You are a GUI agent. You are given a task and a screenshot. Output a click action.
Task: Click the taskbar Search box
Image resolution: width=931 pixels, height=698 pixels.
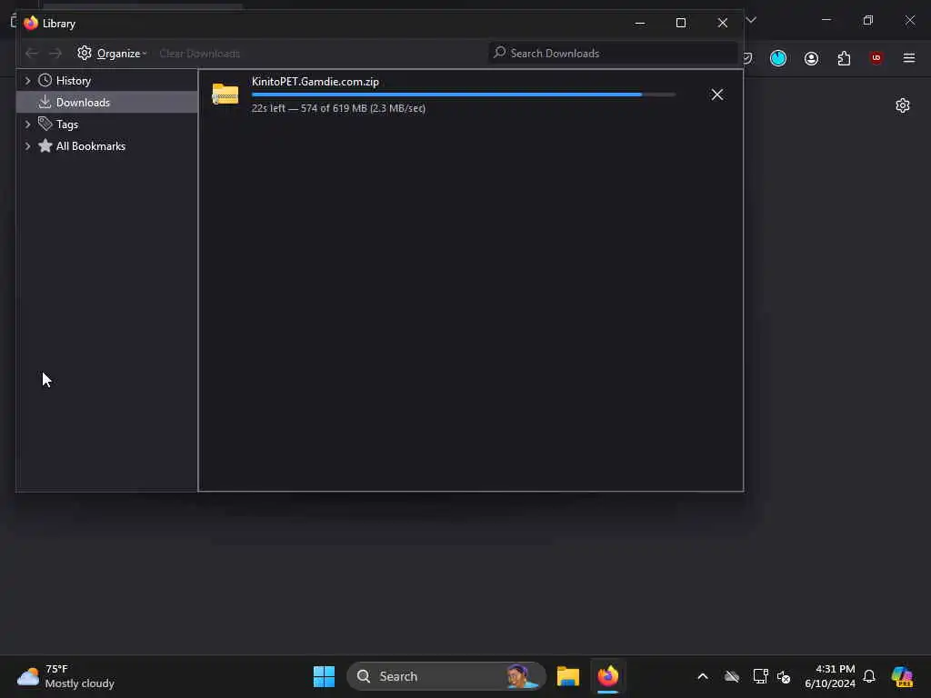(x=445, y=676)
